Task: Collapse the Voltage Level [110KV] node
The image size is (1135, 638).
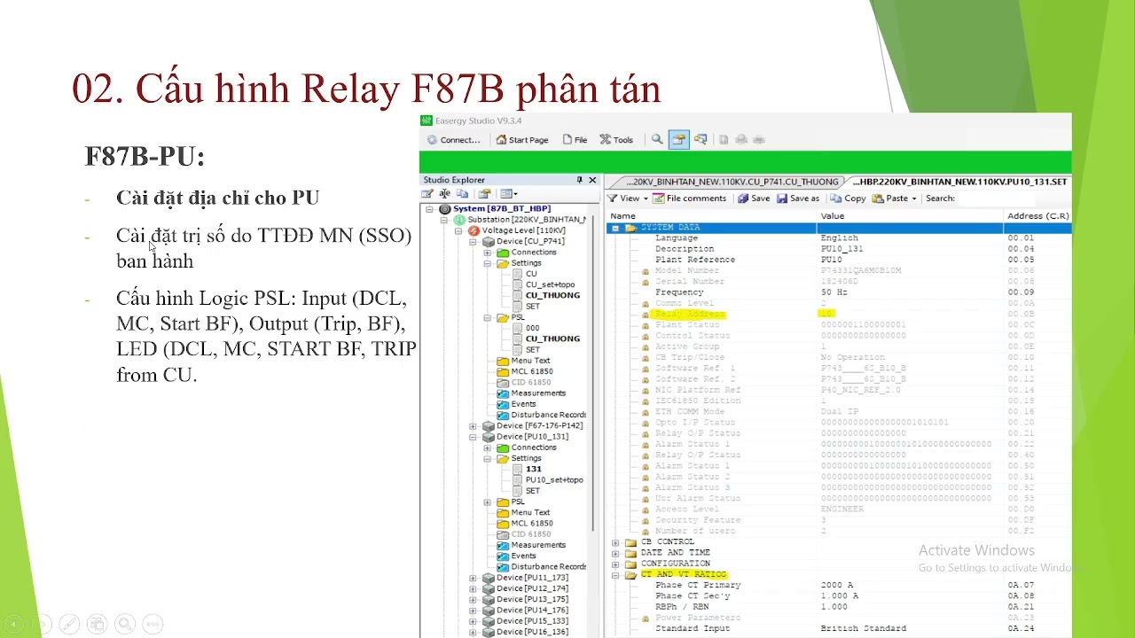Action: coord(458,230)
